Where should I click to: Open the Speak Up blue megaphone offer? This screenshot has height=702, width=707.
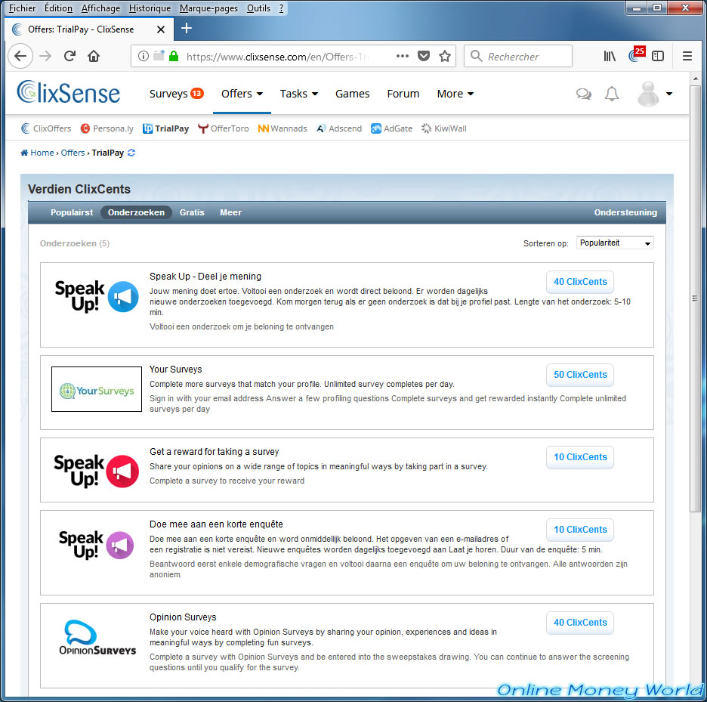click(x=97, y=296)
